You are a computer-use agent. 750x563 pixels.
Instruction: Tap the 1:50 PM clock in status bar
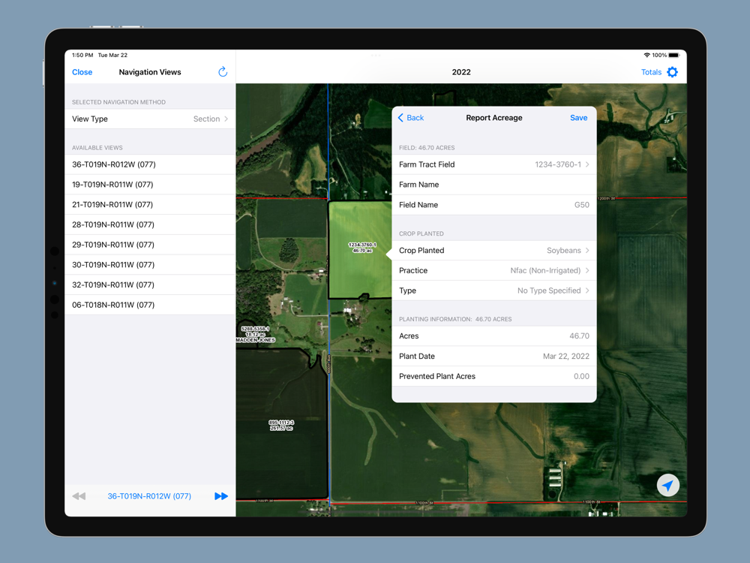82,55
